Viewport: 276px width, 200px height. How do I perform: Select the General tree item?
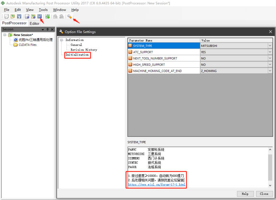(76, 45)
